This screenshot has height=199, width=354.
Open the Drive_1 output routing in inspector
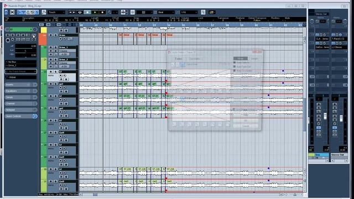click(x=20, y=65)
